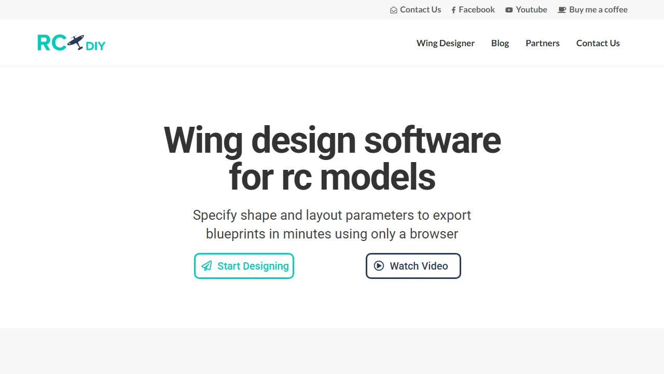This screenshot has height=374, width=664.
Task: Click the Wing design software hero heading
Action: pyautogui.click(x=332, y=157)
